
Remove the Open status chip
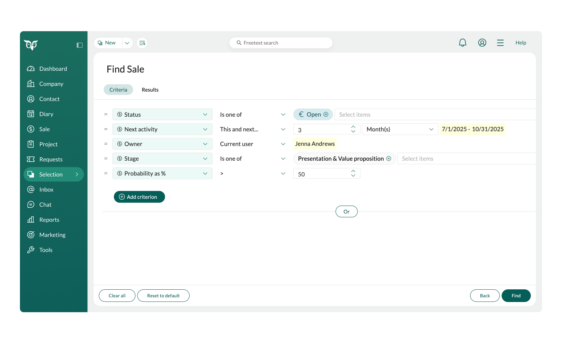coord(326,115)
